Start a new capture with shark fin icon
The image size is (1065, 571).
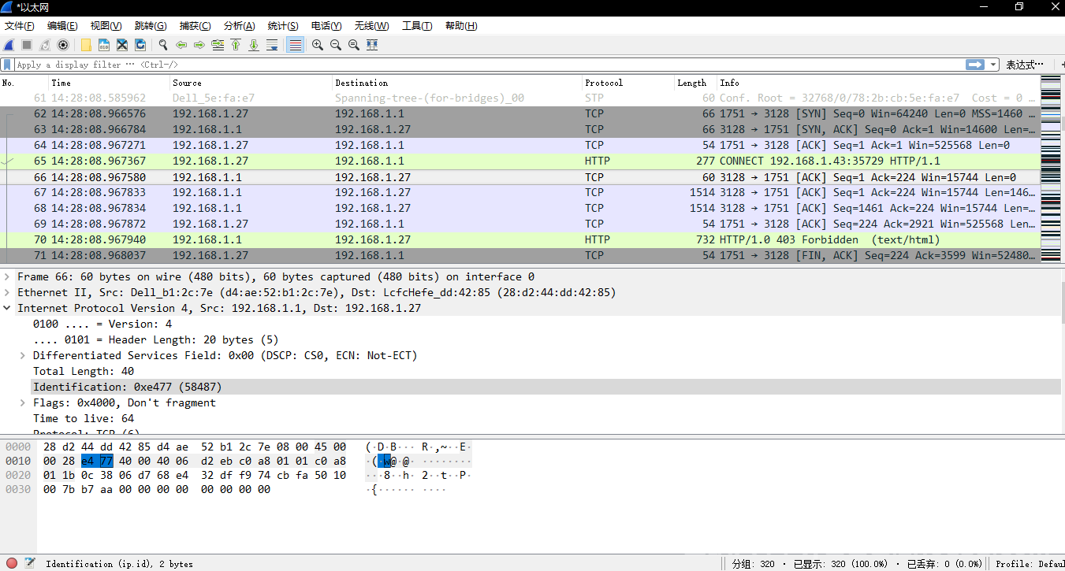tap(9, 45)
